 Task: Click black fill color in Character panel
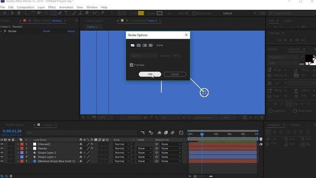[x=309, y=58]
